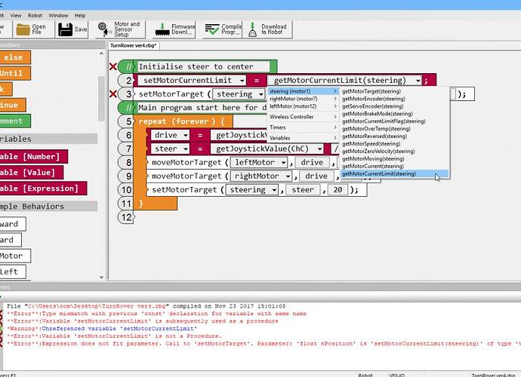Viewport: 521px width, 377px height.
Task: Edit the 20 speed field on line 10
Action: (x=338, y=190)
